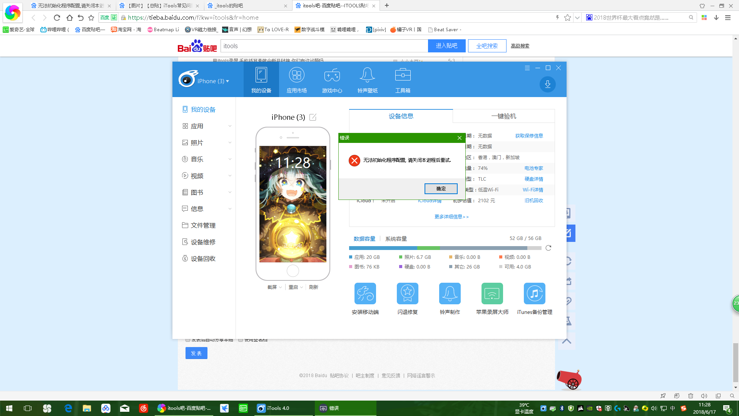Click the download manager arrow icon
739x416 pixels.
(x=547, y=84)
